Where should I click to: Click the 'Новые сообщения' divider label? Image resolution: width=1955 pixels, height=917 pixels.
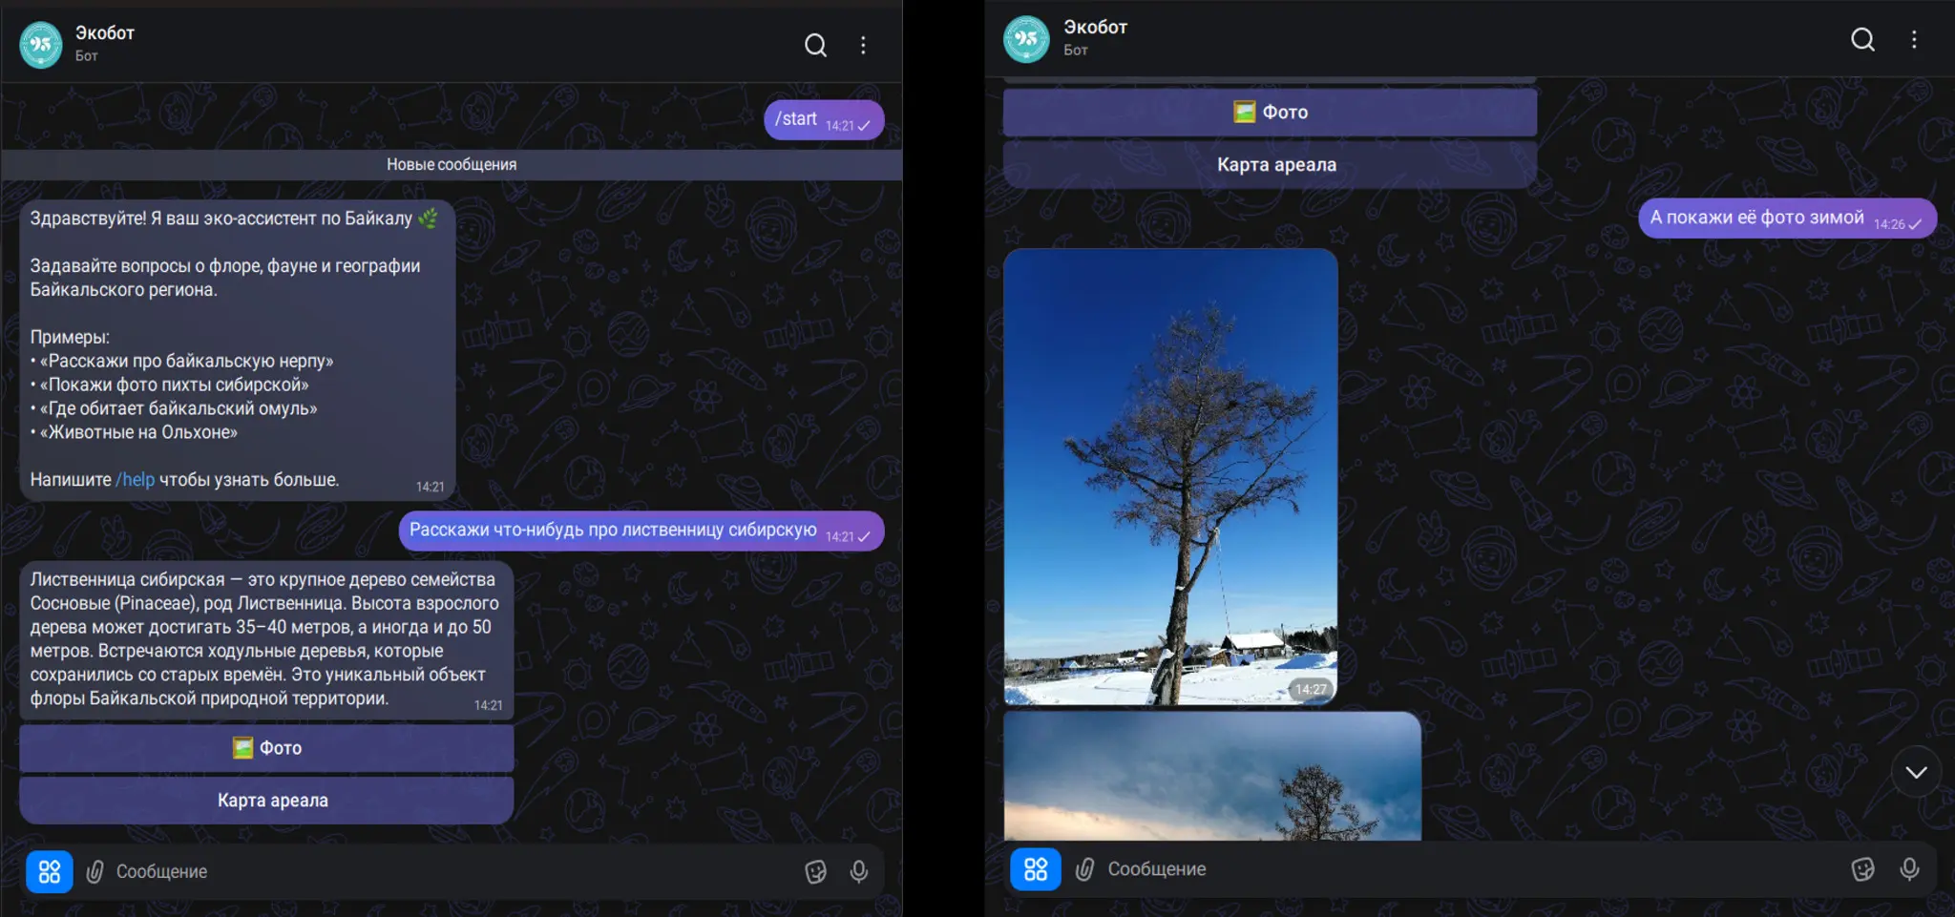(452, 164)
